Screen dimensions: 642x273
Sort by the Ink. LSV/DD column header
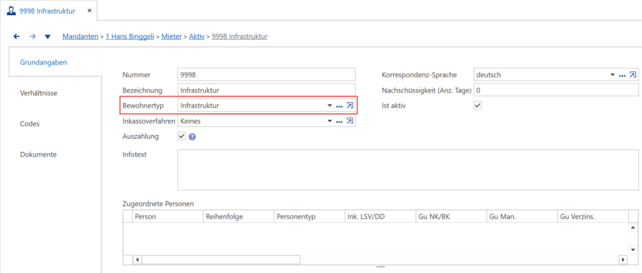(x=380, y=217)
